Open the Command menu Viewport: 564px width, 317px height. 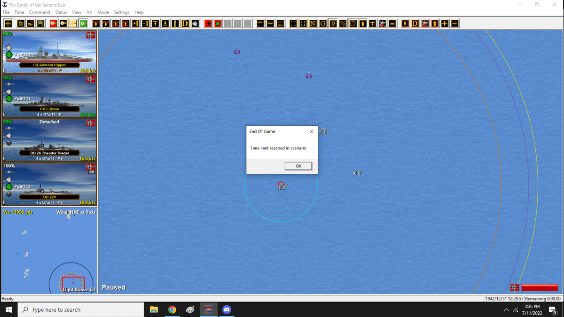pyautogui.click(x=39, y=12)
